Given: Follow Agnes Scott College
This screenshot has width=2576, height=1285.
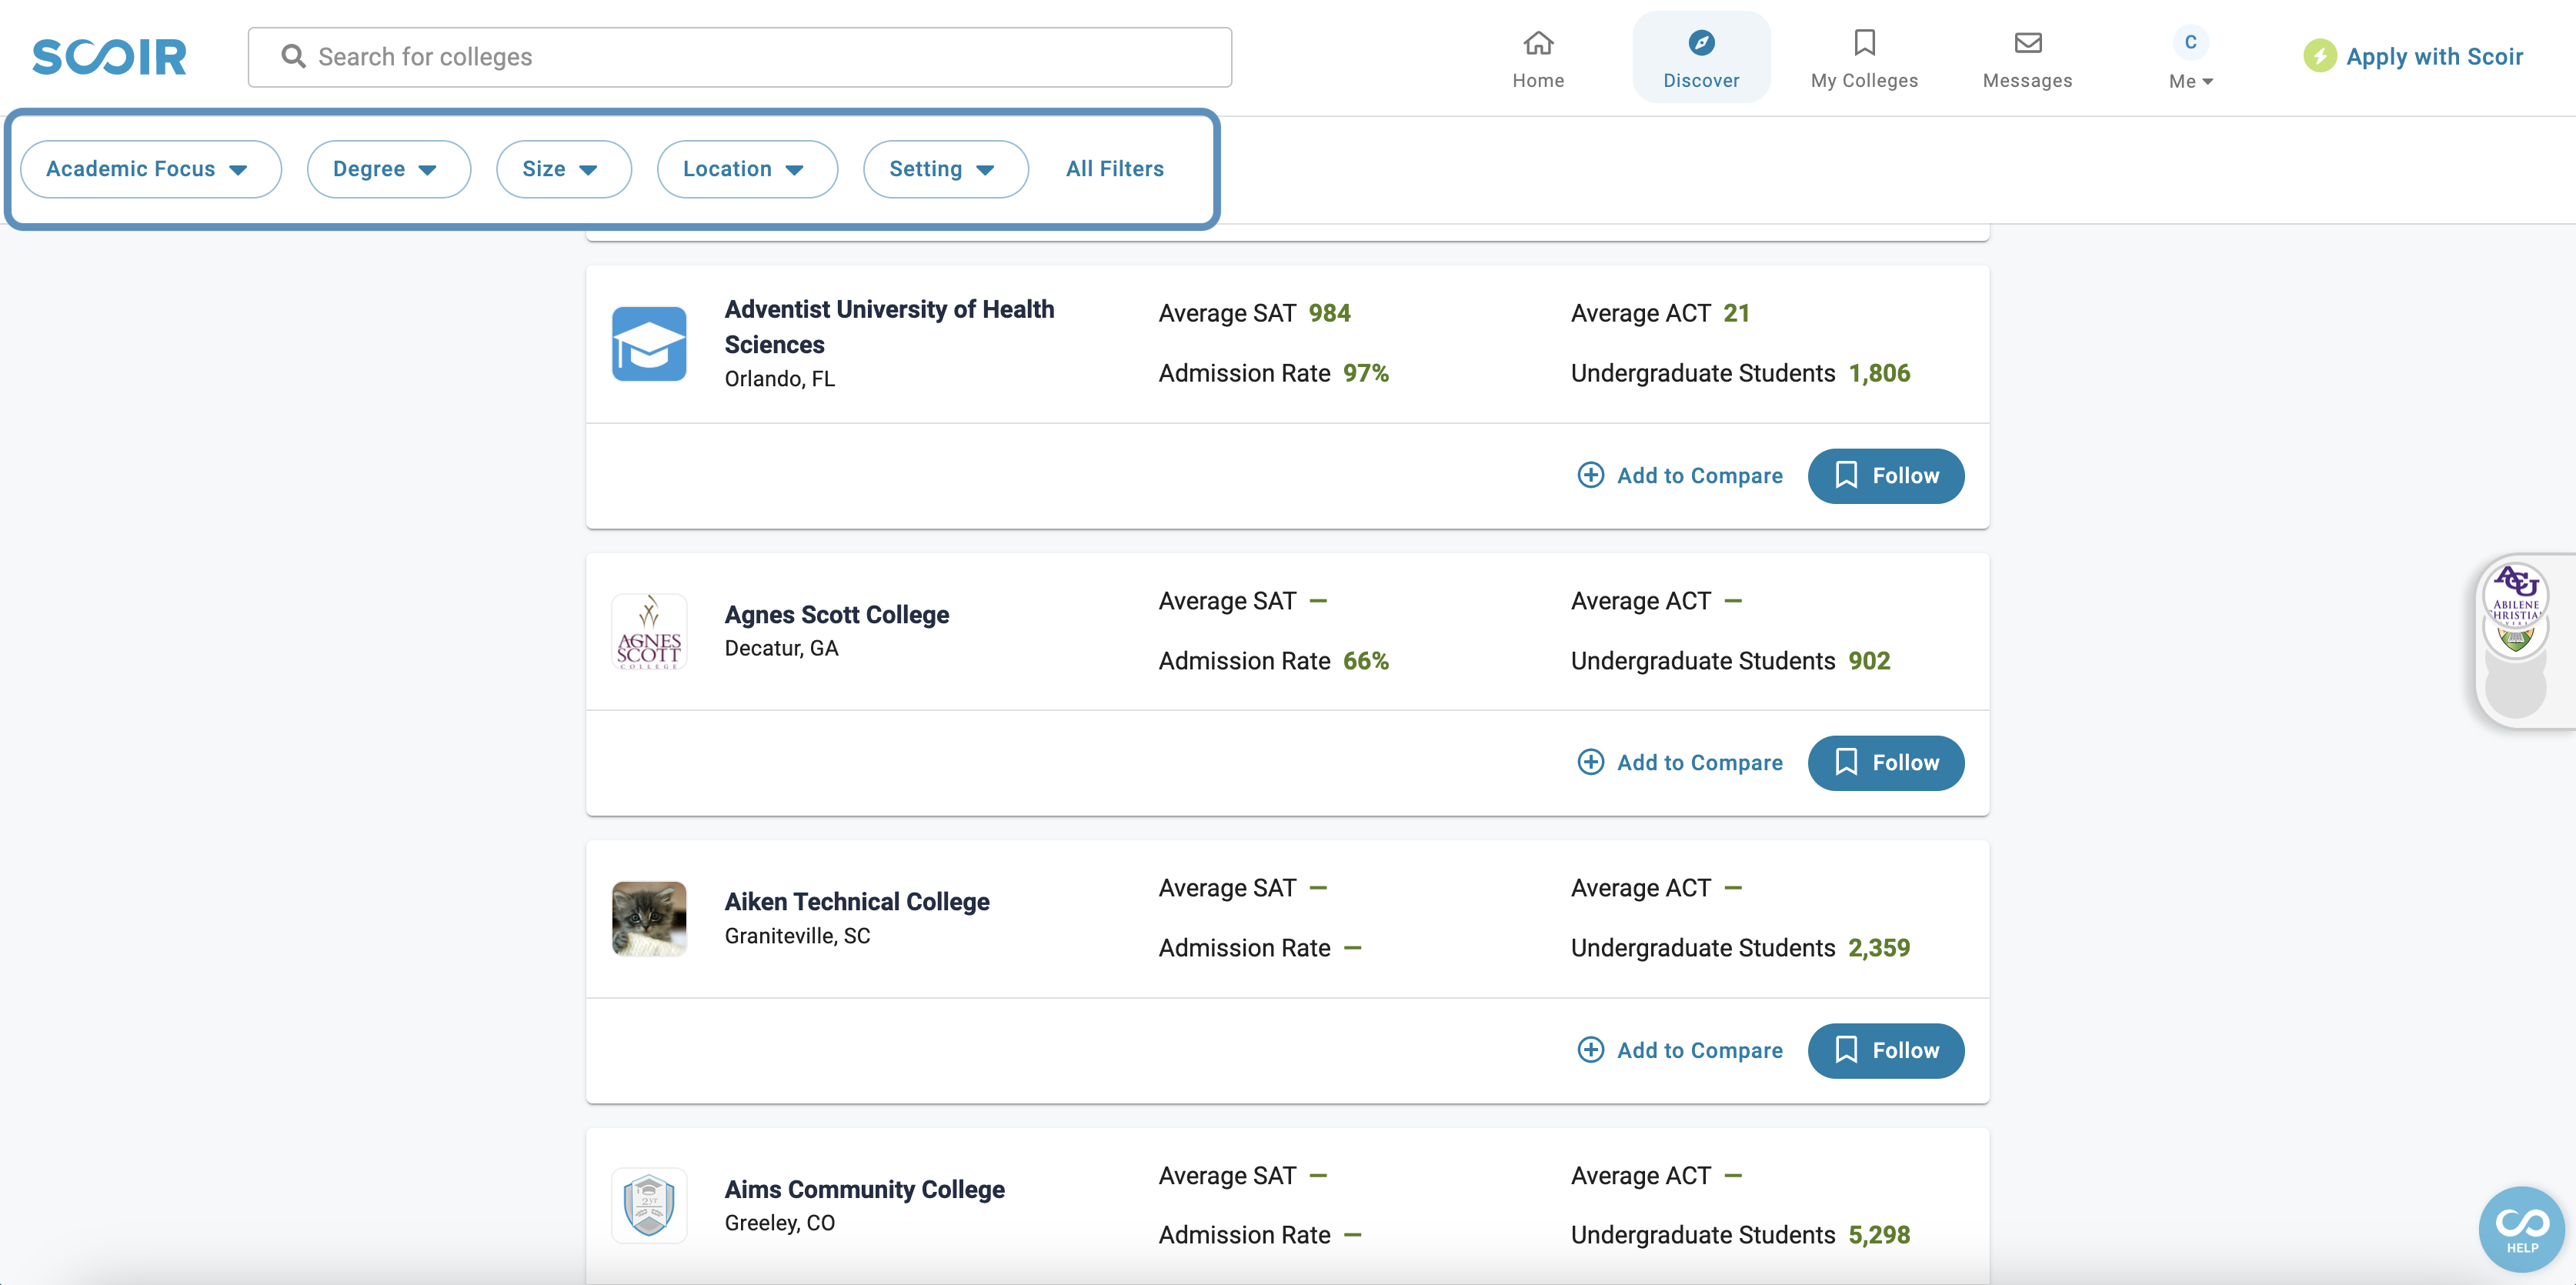Looking at the screenshot, I should (x=1885, y=763).
